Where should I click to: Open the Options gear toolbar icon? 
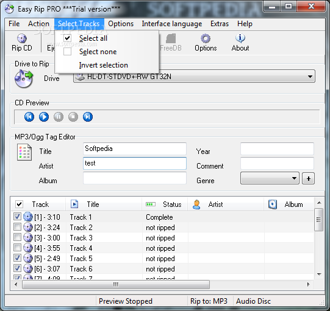[x=206, y=38]
